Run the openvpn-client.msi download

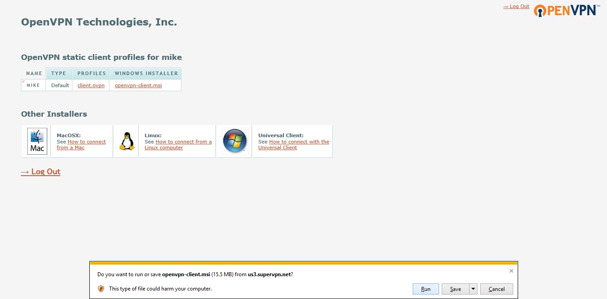(426, 289)
